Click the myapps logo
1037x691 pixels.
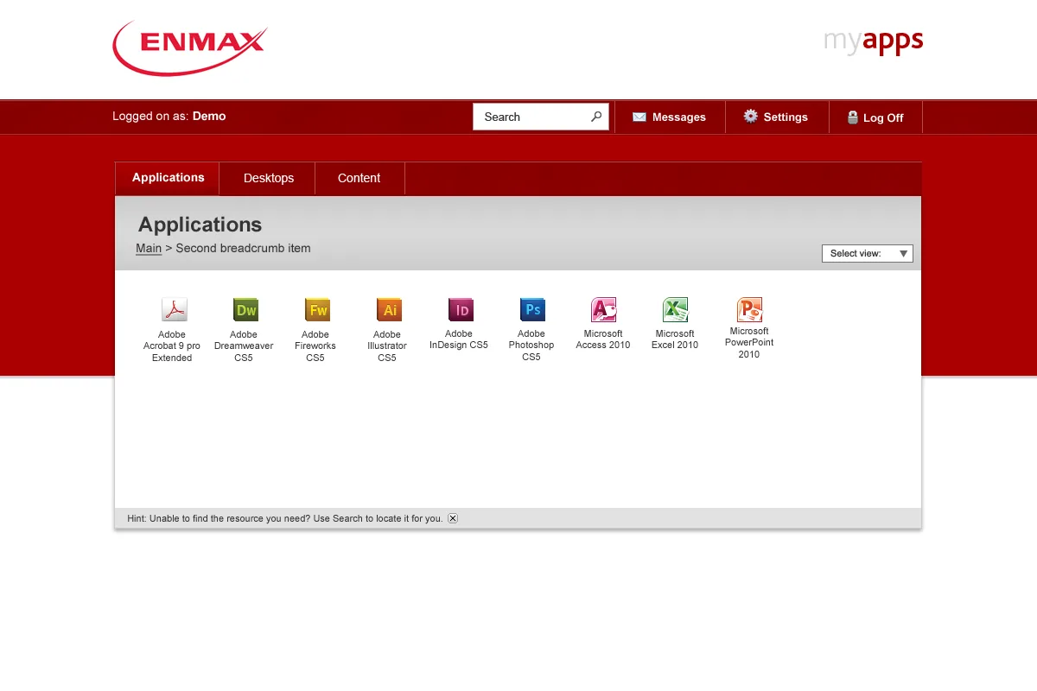(x=874, y=41)
